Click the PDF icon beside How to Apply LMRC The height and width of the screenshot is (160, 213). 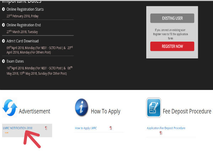(x=111, y=128)
